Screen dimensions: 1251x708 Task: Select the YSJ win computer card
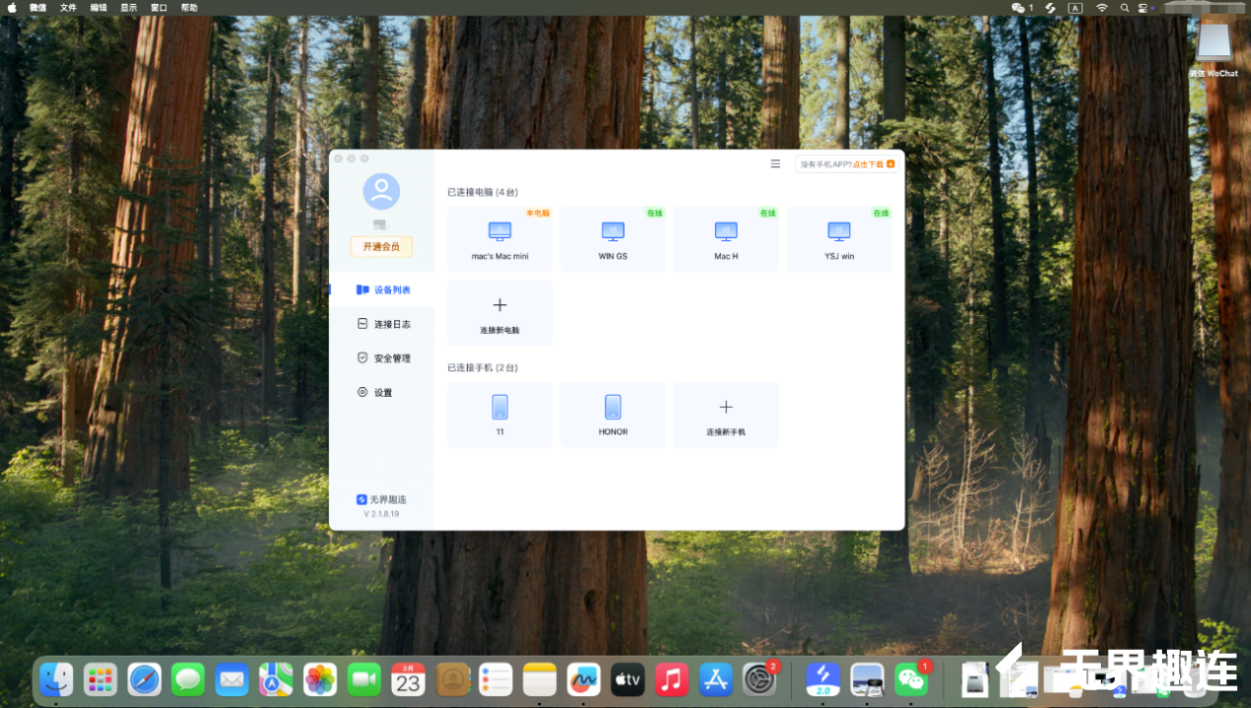[838, 238]
